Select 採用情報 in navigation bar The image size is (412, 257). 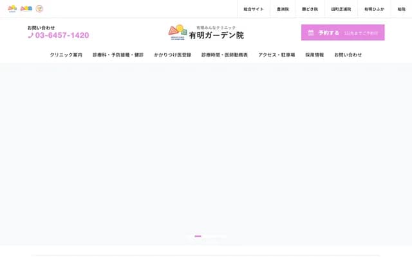[x=315, y=55]
